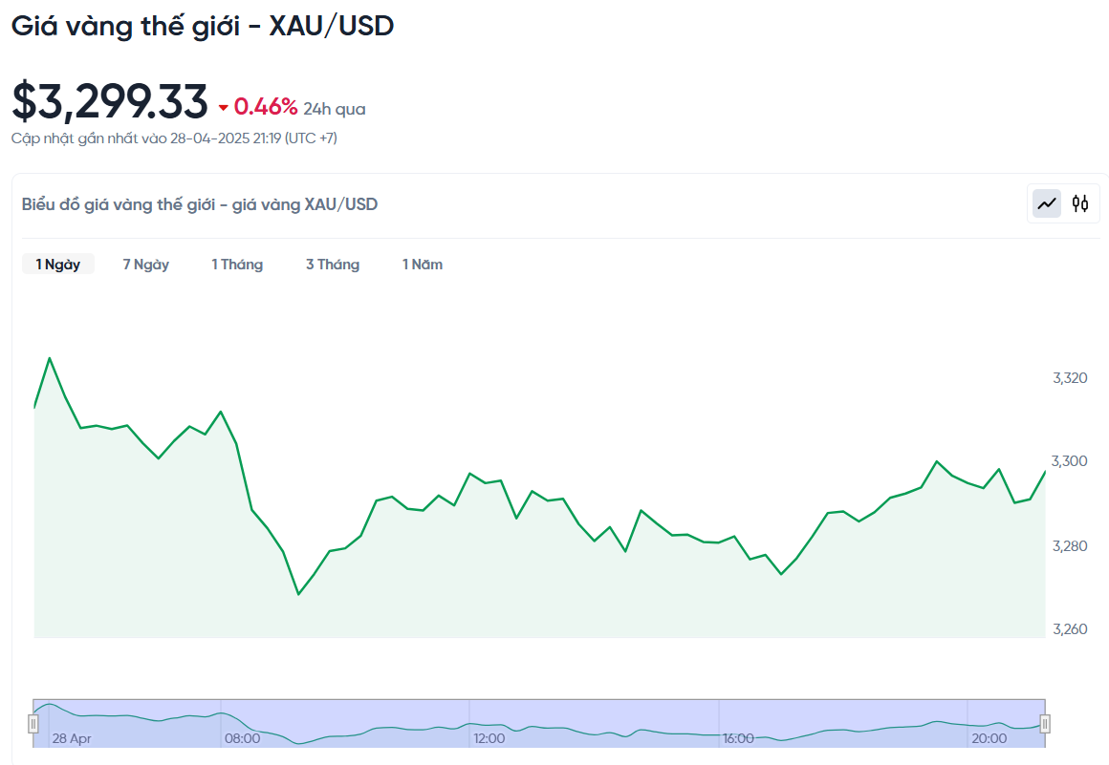Jump to 16:00 on the navigator timeline
Viewport: 1109px width, 765px height.
click(738, 738)
